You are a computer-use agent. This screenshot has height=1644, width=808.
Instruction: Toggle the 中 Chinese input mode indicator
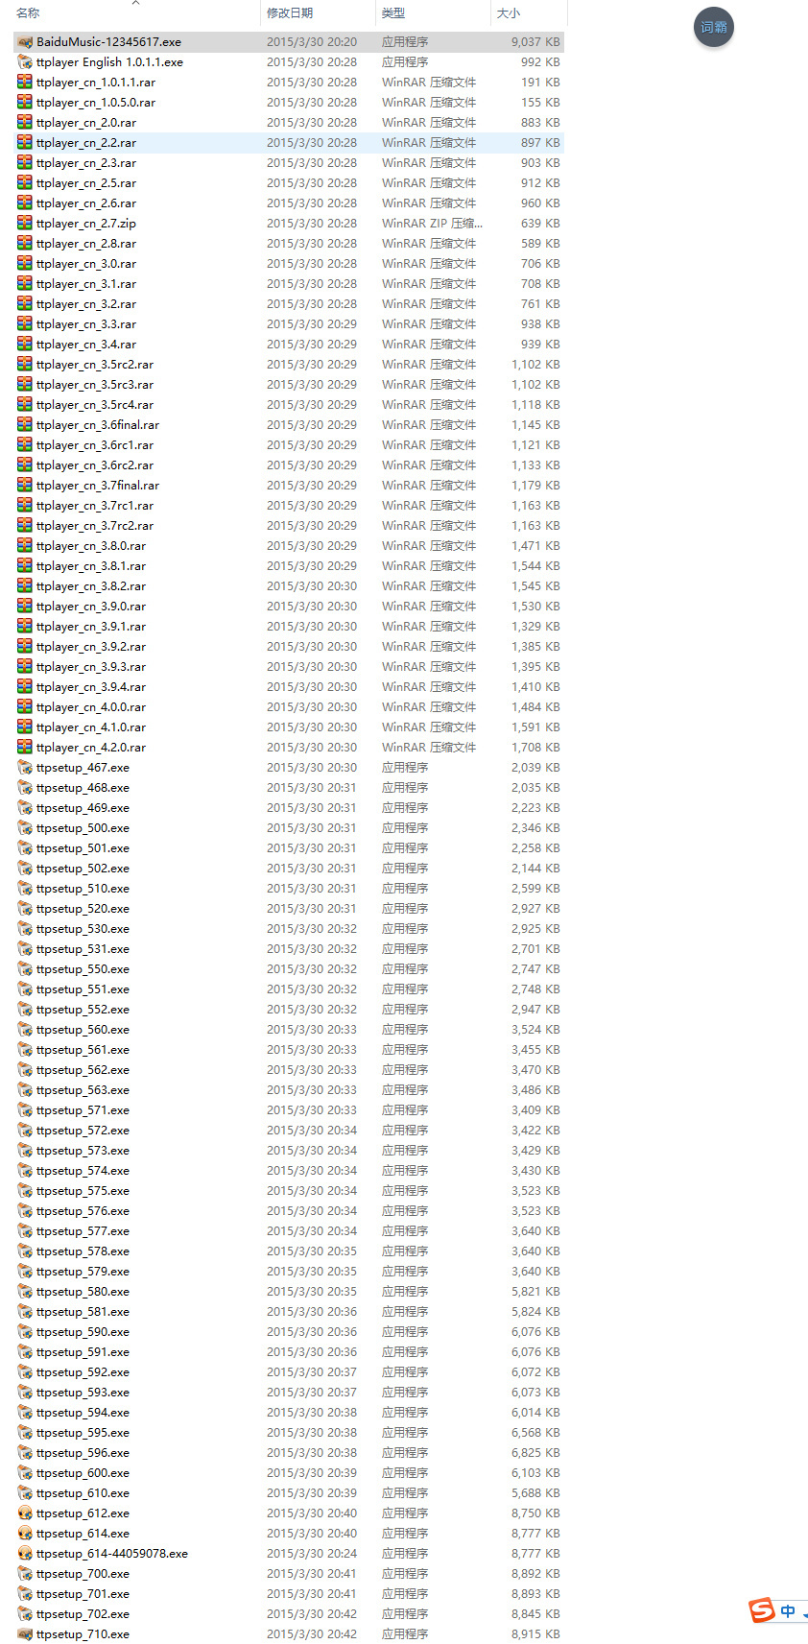tap(788, 1611)
